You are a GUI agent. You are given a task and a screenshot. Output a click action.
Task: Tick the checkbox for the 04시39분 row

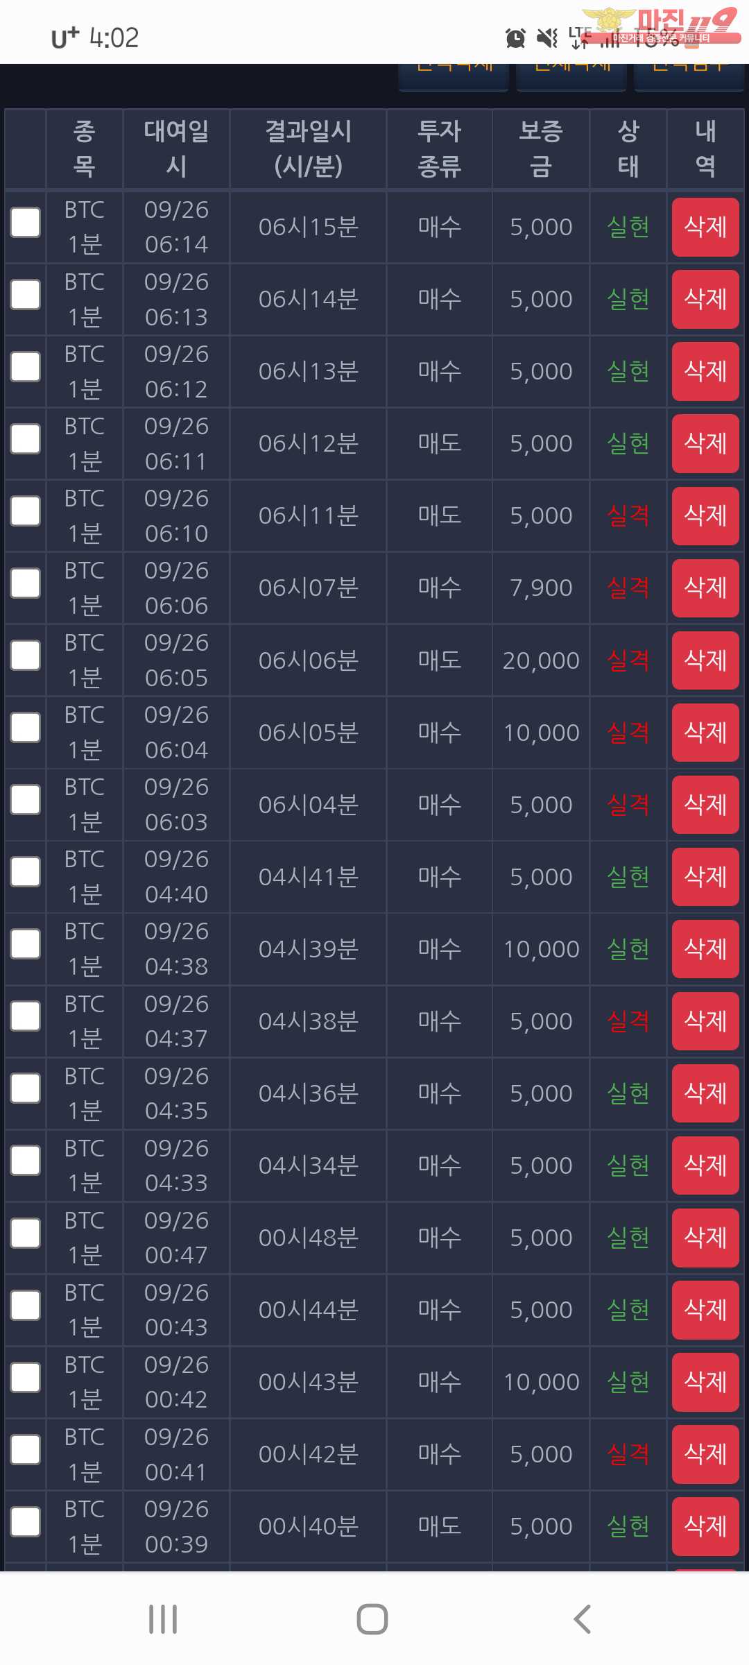tap(26, 944)
